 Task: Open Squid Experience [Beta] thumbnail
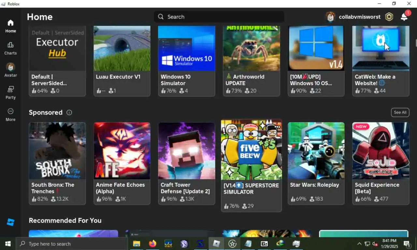381,151
